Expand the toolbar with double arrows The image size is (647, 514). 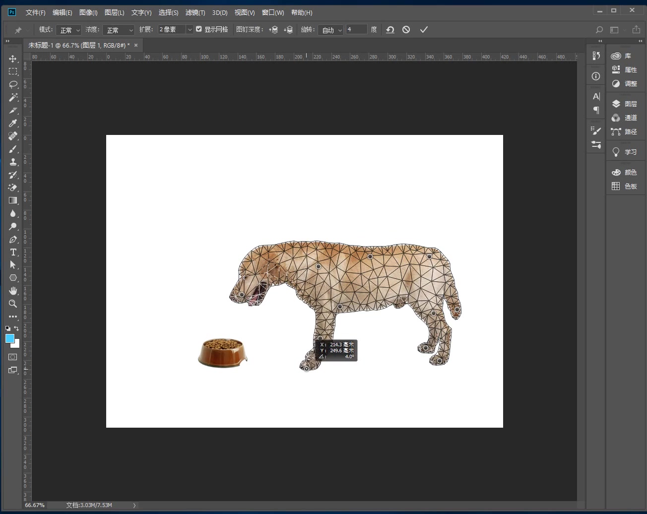(x=7, y=41)
